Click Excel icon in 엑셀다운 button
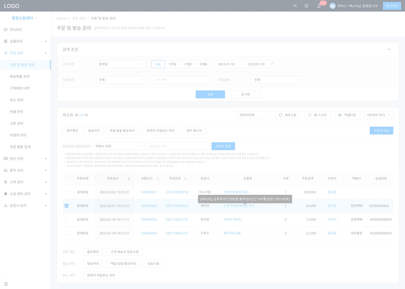This screenshot has width=405, height=289. 340,115
